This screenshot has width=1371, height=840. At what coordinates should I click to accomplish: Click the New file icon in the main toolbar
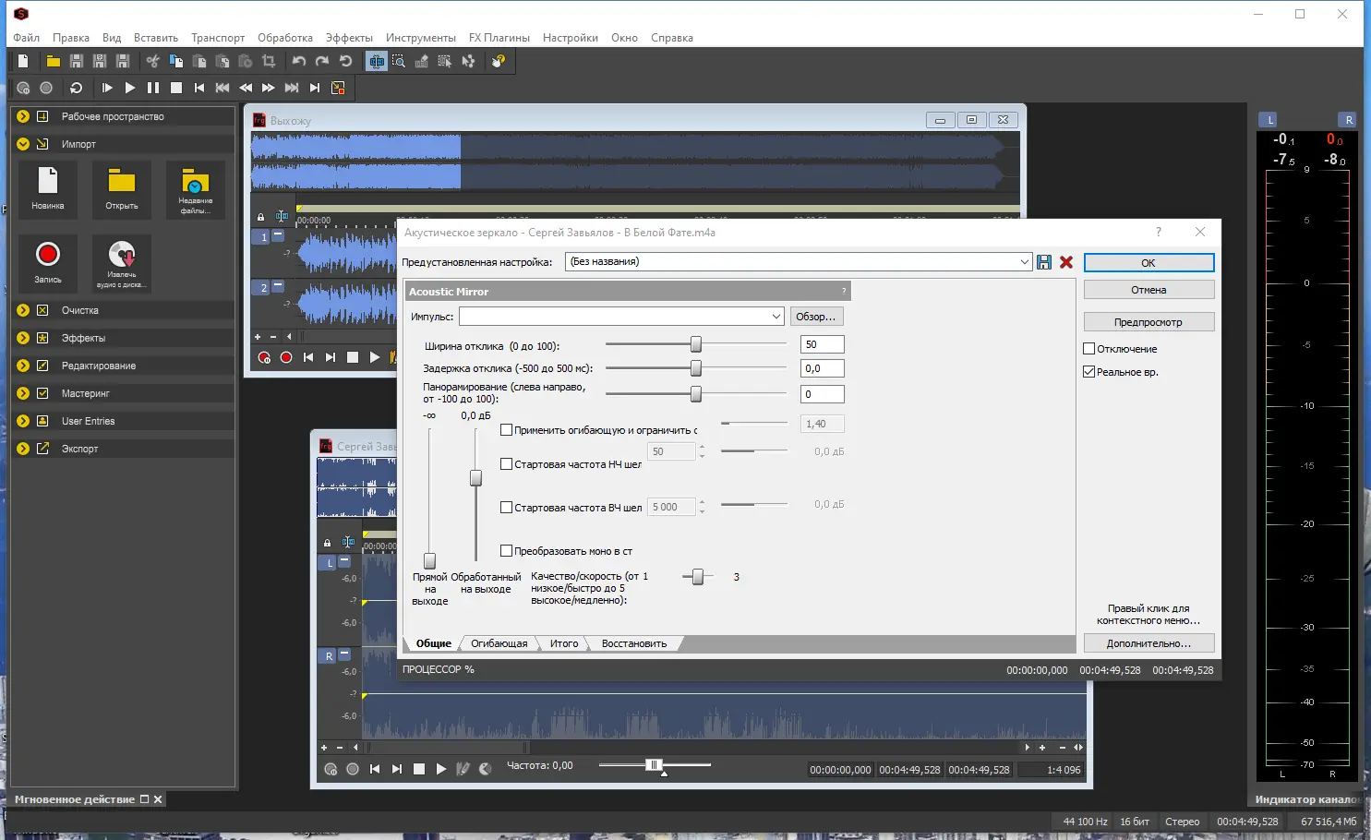23,61
